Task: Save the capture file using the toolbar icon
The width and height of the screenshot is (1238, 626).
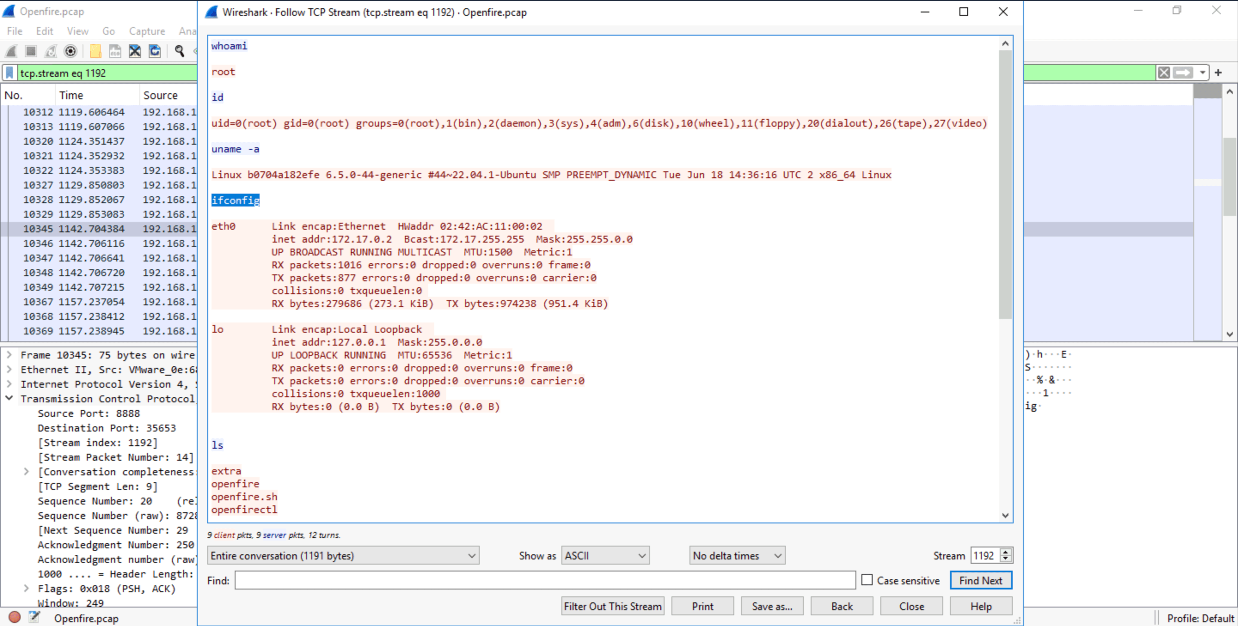Action: click(115, 51)
